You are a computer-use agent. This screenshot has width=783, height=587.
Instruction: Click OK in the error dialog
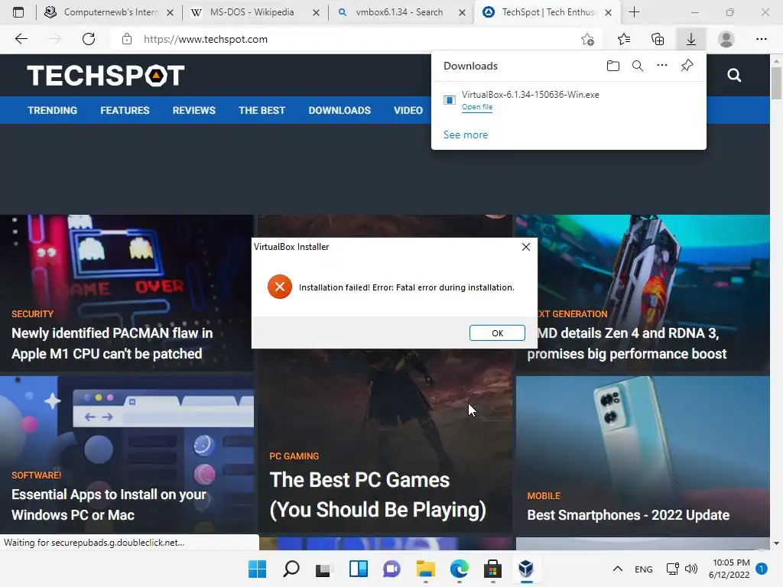click(x=497, y=333)
